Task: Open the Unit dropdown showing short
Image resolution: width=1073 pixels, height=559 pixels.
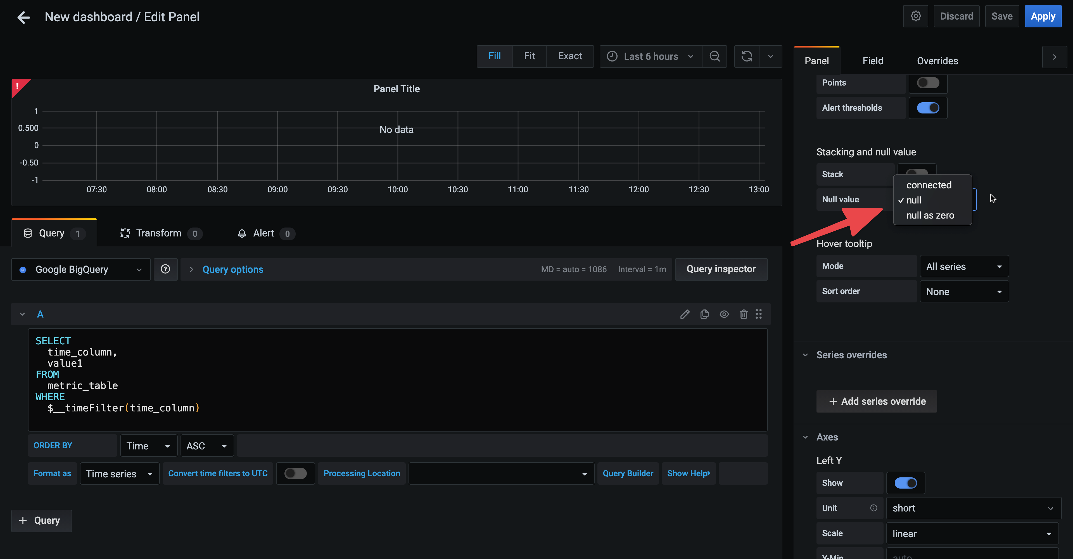Action: tap(974, 508)
